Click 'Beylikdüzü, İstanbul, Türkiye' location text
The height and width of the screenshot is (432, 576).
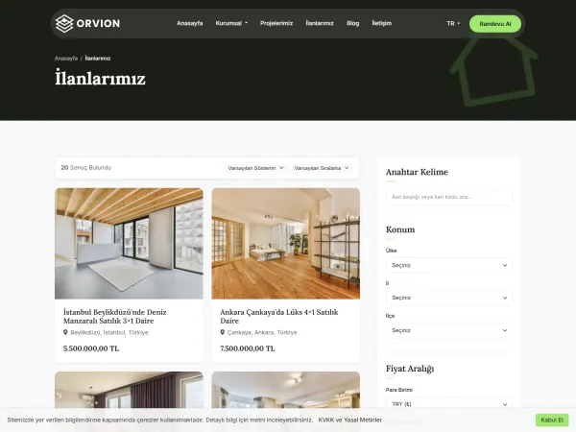109,332
